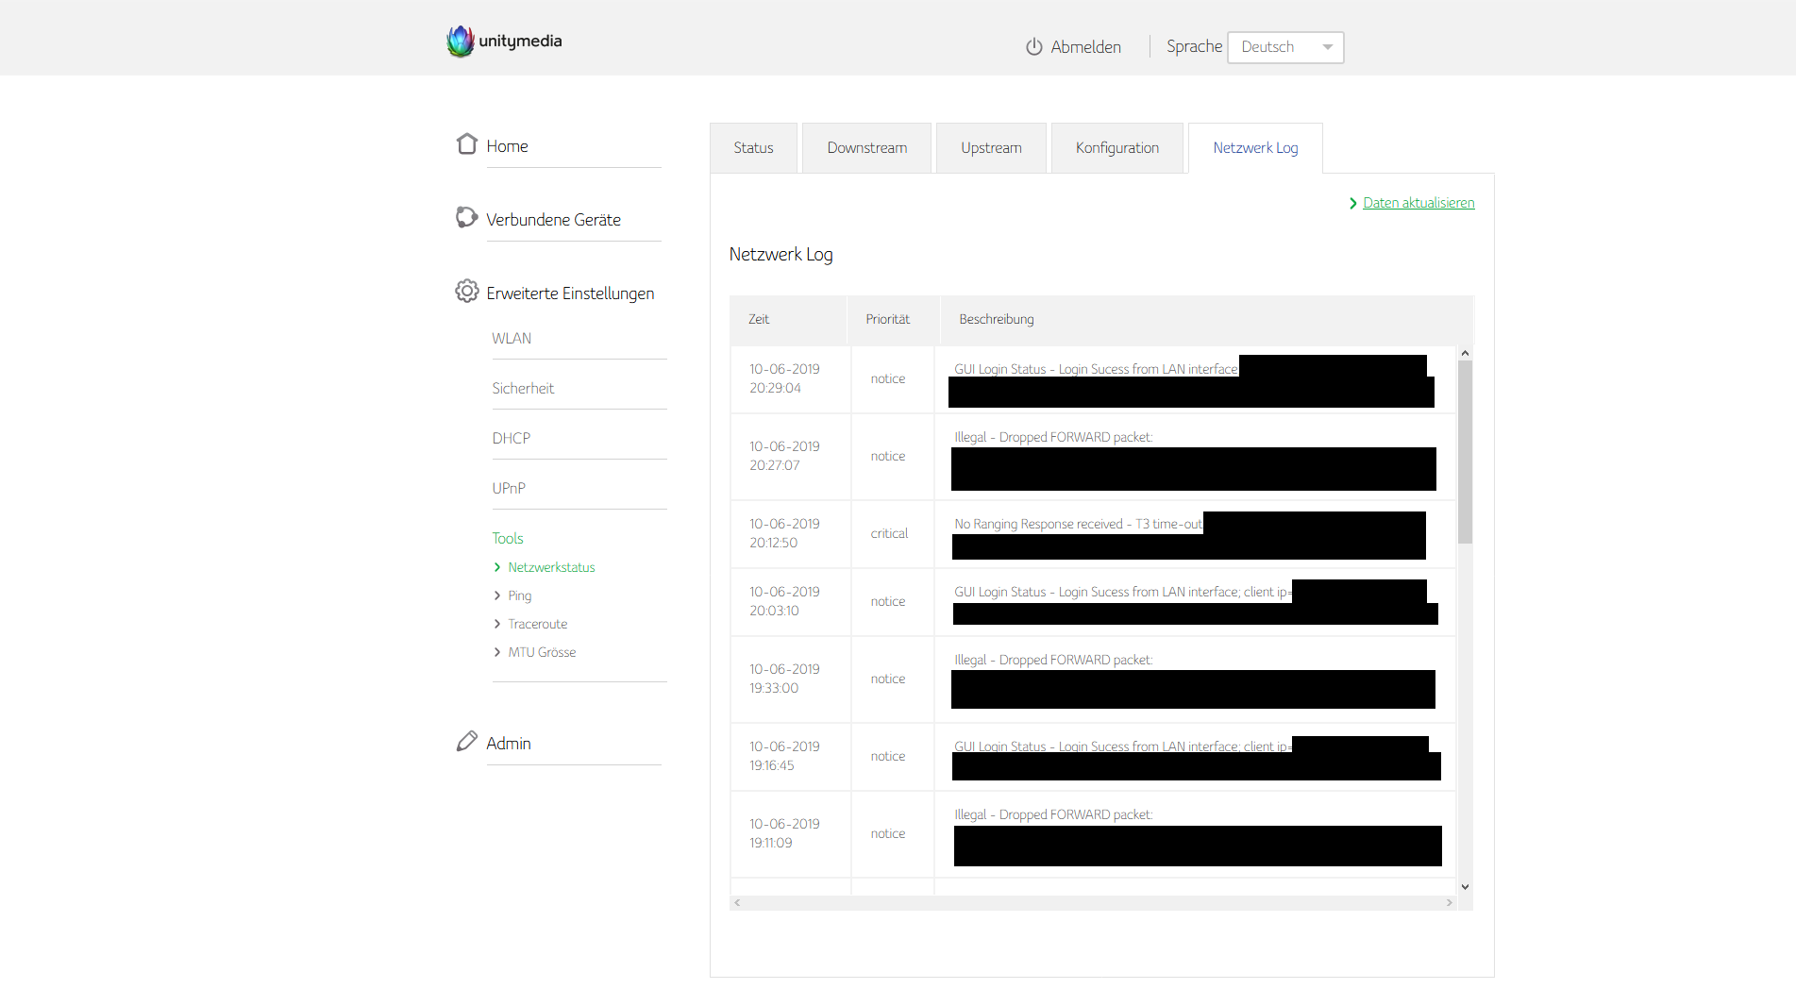The height and width of the screenshot is (1006, 1796).
Task: Click the horizontal scrollbar right arrow
Action: point(1450,903)
